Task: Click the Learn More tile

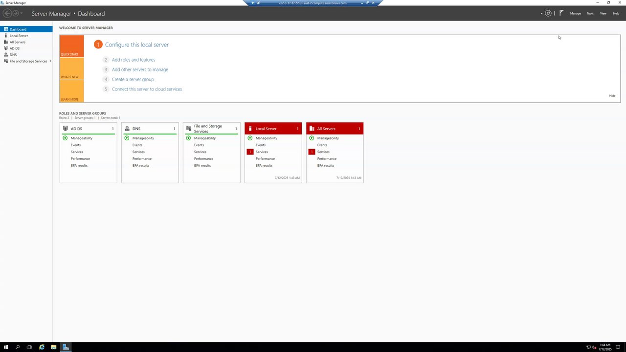Action: click(x=71, y=91)
